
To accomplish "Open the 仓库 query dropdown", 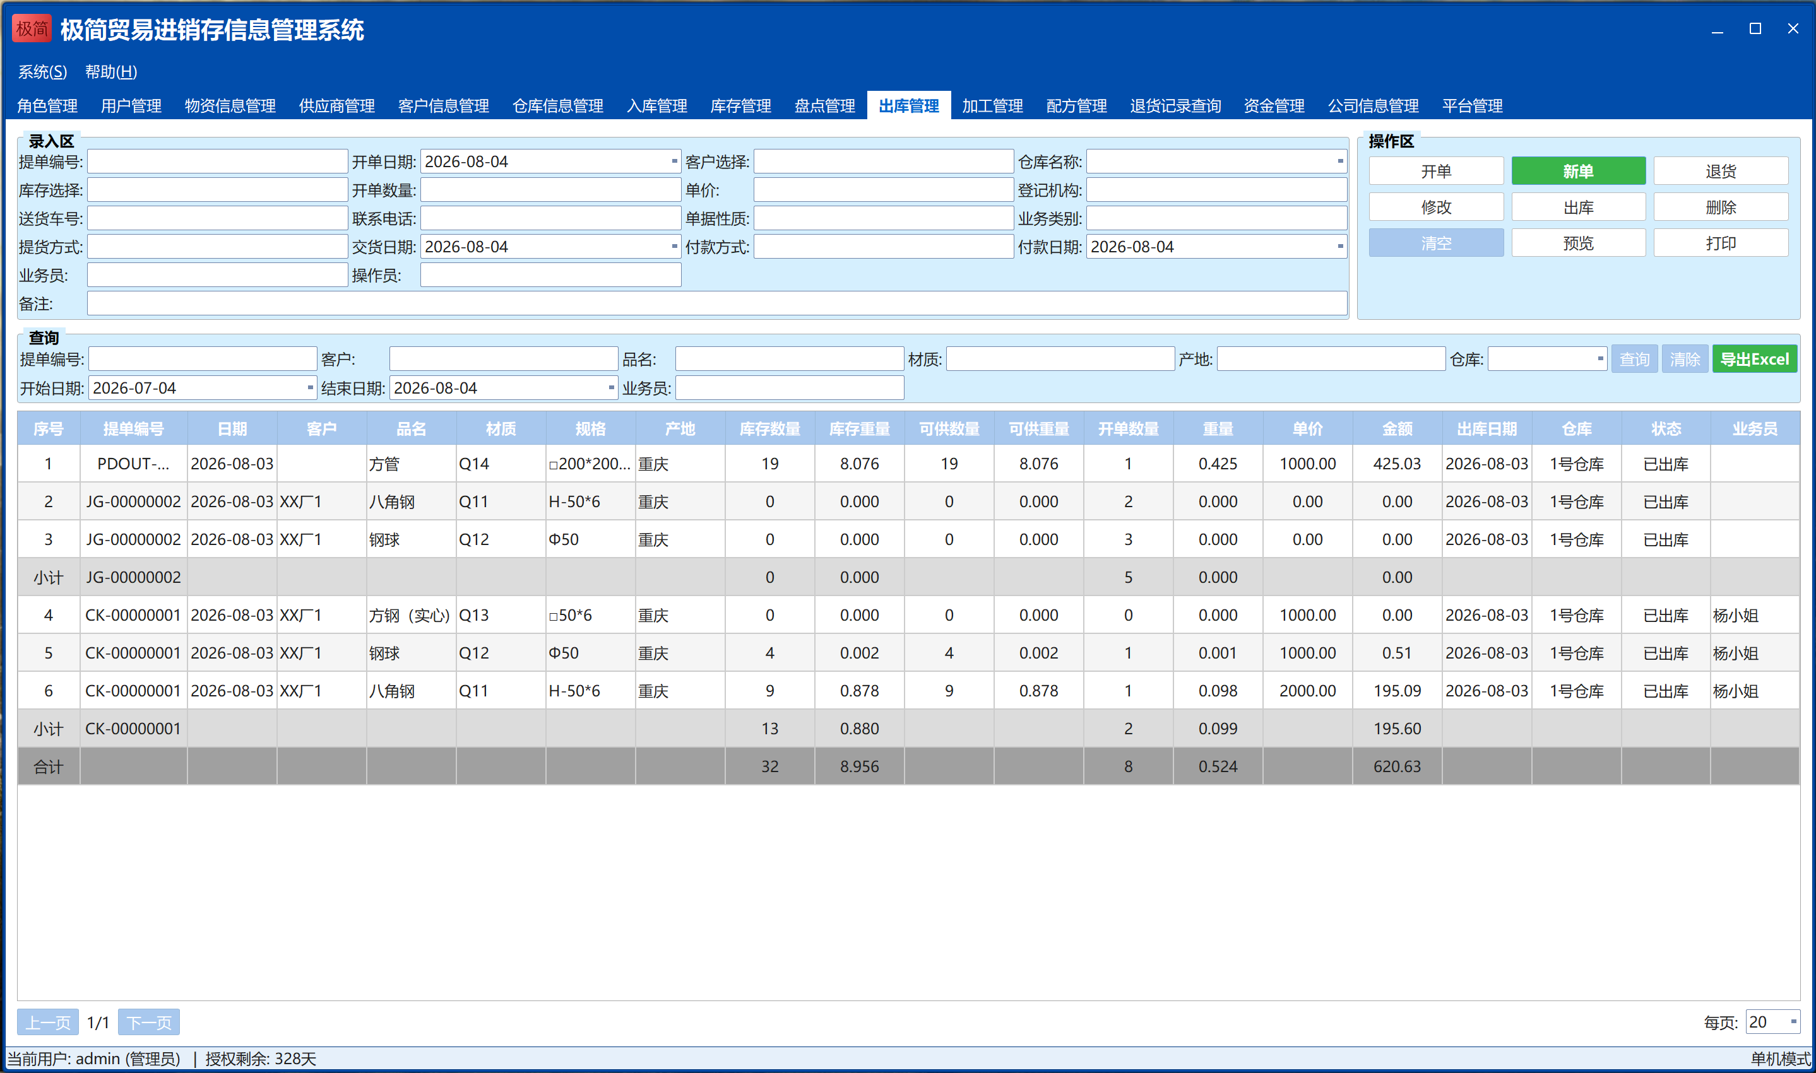I will pyautogui.click(x=1599, y=359).
